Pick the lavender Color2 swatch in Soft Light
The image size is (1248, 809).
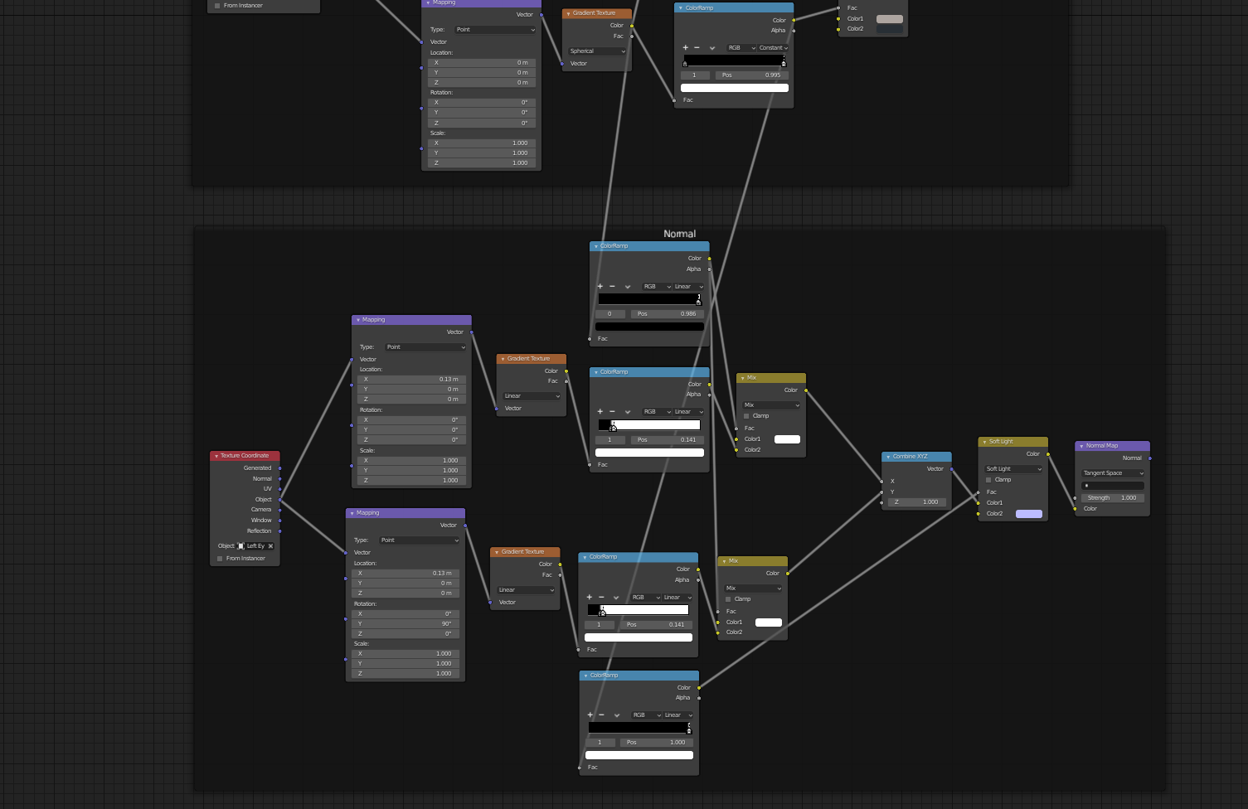(1029, 514)
